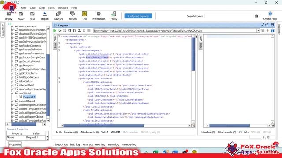Click the request editor blue help icon
The image size is (282, 158).
click(x=272, y=31)
